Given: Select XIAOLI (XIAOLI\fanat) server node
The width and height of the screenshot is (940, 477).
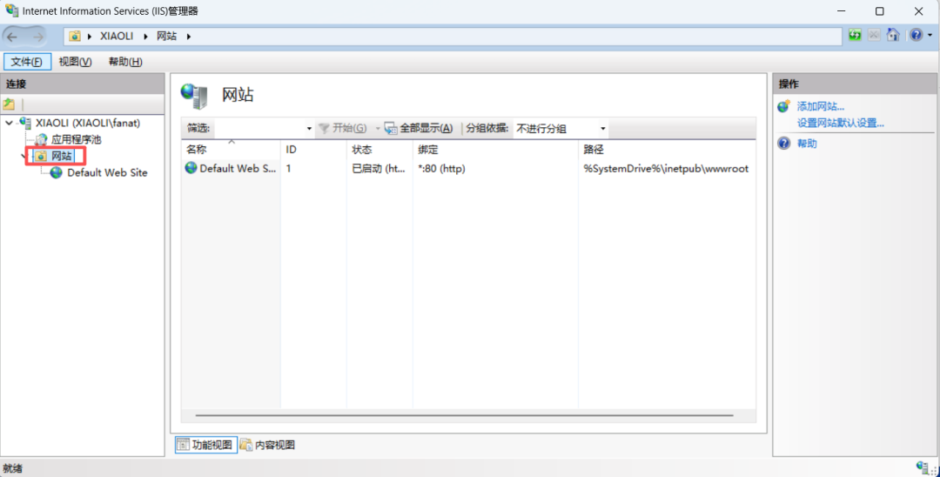Looking at the screenshot, I should (88, 123).
